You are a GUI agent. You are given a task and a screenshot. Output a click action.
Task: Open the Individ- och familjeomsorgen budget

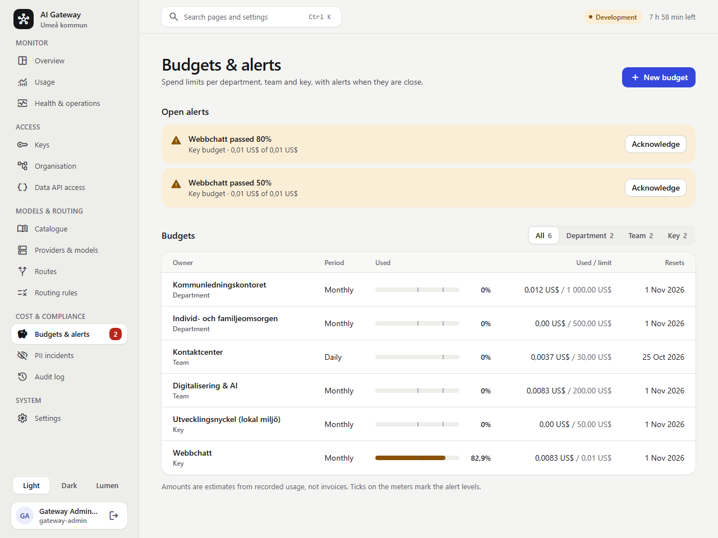(x=429, y=323)
